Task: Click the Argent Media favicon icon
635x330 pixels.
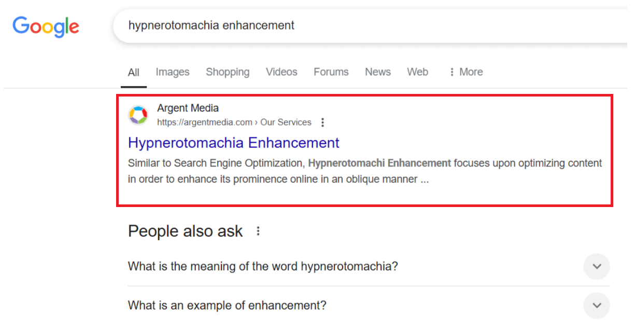Action: 138,115
